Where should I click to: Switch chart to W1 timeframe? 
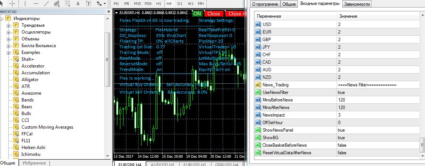click(191, 3)
